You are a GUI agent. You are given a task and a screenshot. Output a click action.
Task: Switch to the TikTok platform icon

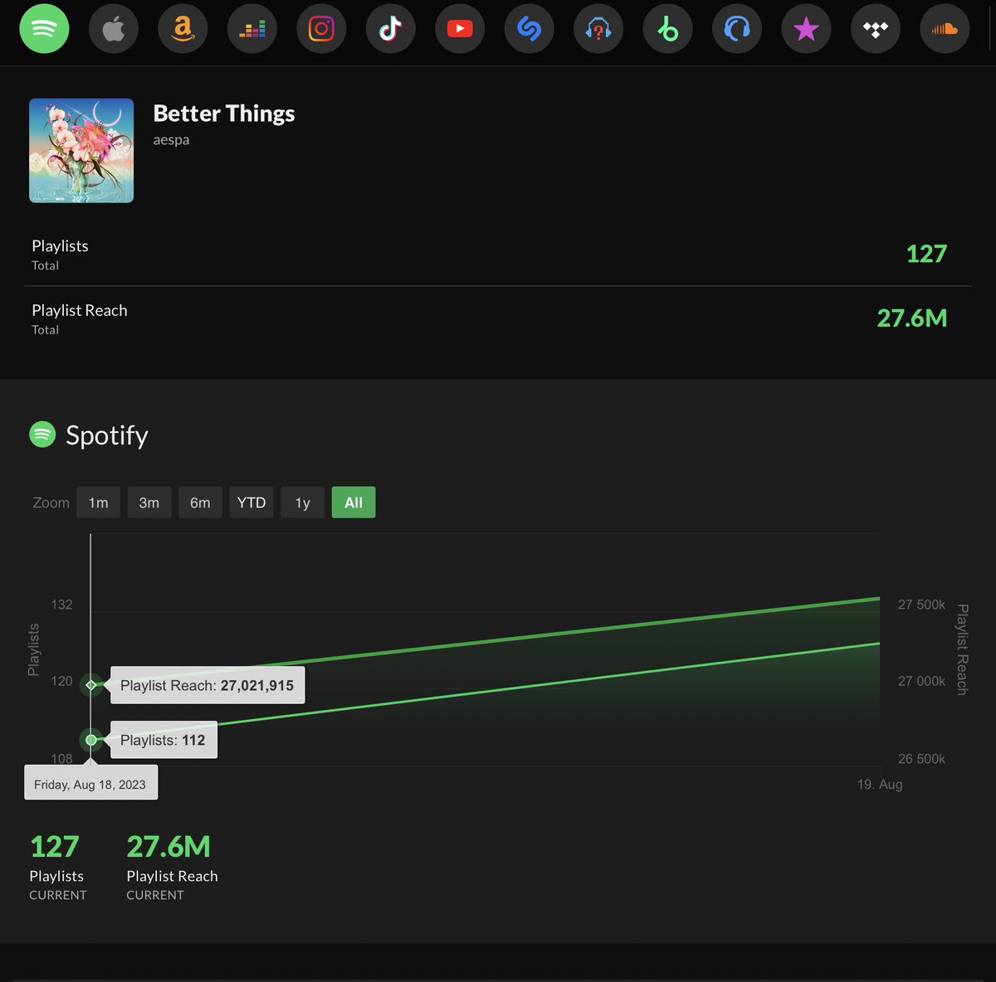tap(391, 29)
